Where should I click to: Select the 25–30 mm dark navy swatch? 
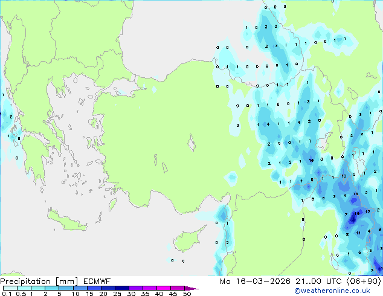point(121,288)
